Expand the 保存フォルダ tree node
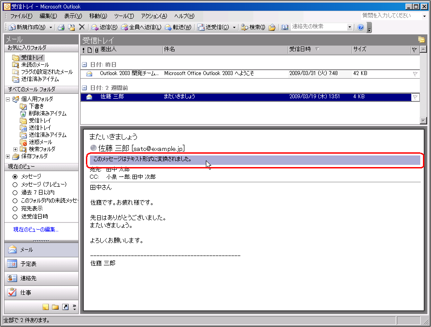The width and height of the screenshot is (431, 327). pyautogui.click(x=8, y=156)
